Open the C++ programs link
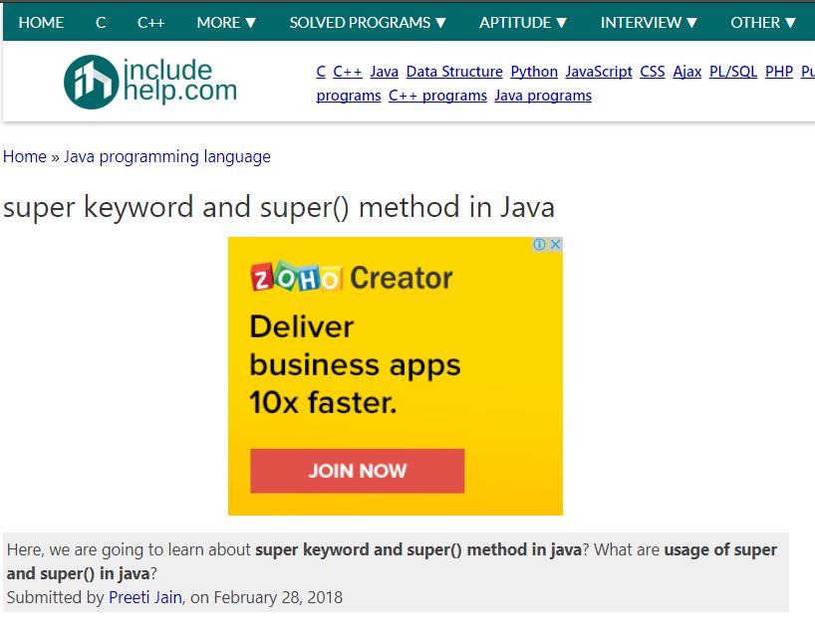815x637 pixels. click(437, 96)
